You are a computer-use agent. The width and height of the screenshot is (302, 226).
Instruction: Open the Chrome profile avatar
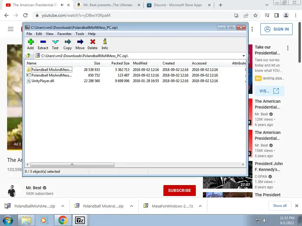click(x=286, y=15)
